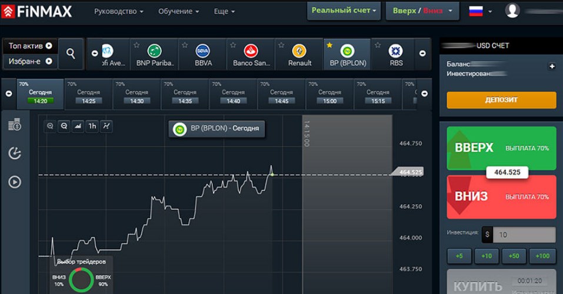Viewport: 563px width, 294px height.
Task: Toggle favorite star on Renault asset
Action: click(281, 45)
